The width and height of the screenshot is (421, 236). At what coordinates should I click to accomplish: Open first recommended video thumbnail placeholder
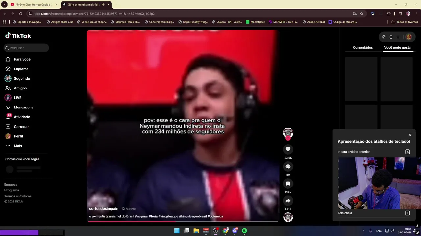pos(361,79)
